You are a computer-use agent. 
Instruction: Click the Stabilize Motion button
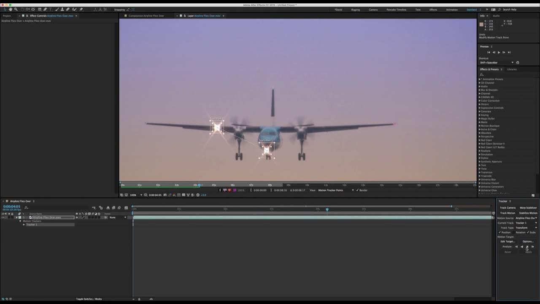(x=528, y=213)
